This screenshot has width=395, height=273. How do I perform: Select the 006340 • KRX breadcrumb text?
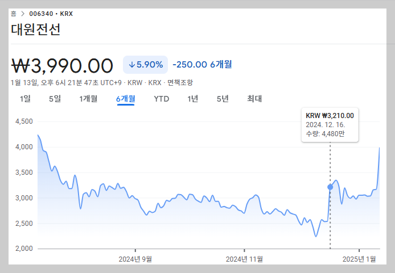coord(51,14)
